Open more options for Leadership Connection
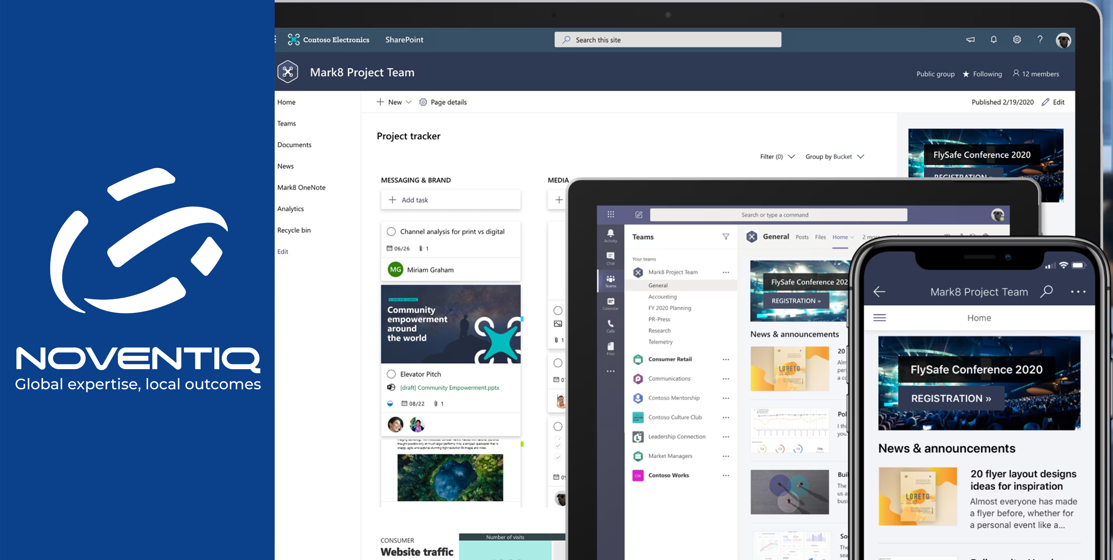The image size is (1113, 560). (726, 437)
